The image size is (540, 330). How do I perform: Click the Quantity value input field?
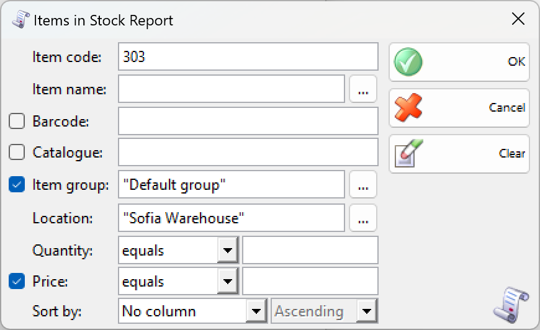tap(310, 250)
